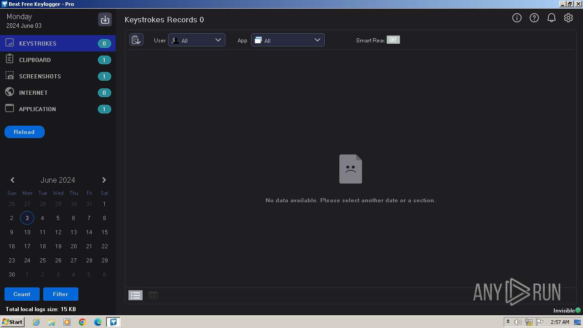Select June 3 on the calendar
This screenshot has height=328, width=583.
click(x=27, y=218)
